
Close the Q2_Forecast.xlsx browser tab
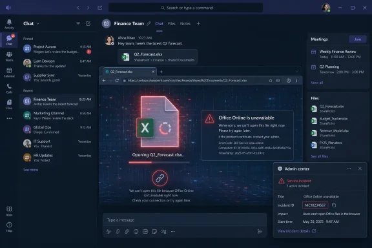[153, 72]
